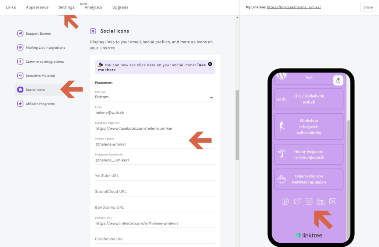Open Mailing List Integrations section

45,48
